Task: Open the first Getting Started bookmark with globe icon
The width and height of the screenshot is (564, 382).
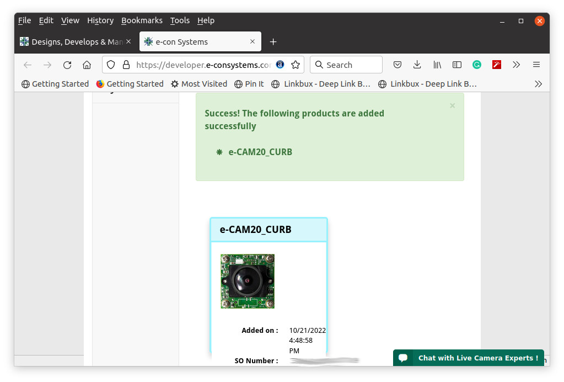Action: 55,84
